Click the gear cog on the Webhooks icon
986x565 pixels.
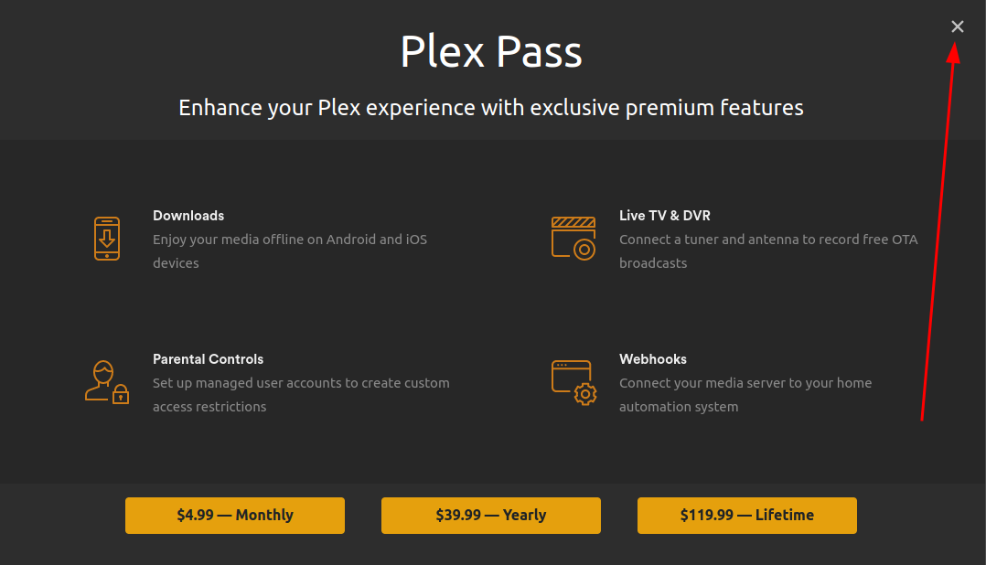[584, 393]
